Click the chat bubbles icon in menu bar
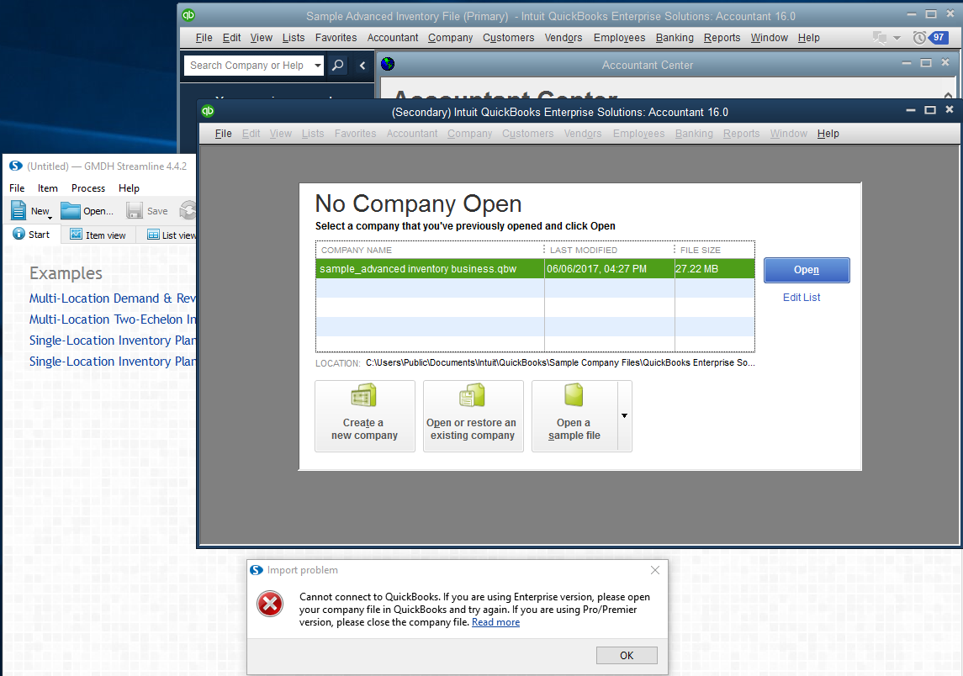The height and width of the screenshot is (676, 963). 881,38
